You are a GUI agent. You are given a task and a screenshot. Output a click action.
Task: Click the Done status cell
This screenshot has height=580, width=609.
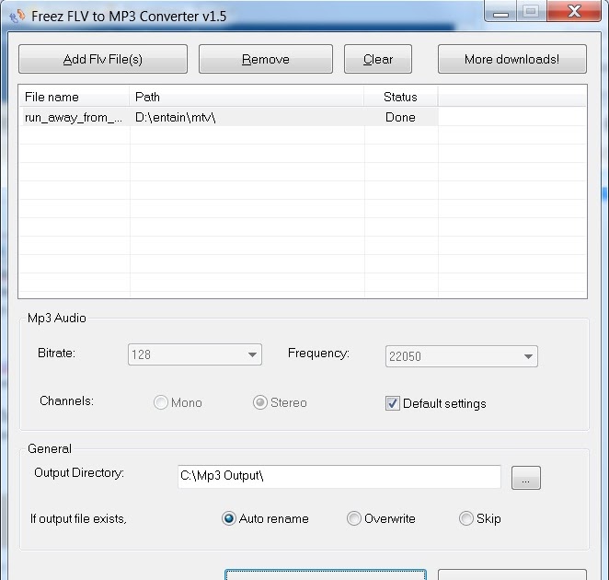pos(400,118)
